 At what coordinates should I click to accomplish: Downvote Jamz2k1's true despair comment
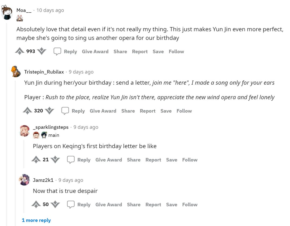click(55, 205)
